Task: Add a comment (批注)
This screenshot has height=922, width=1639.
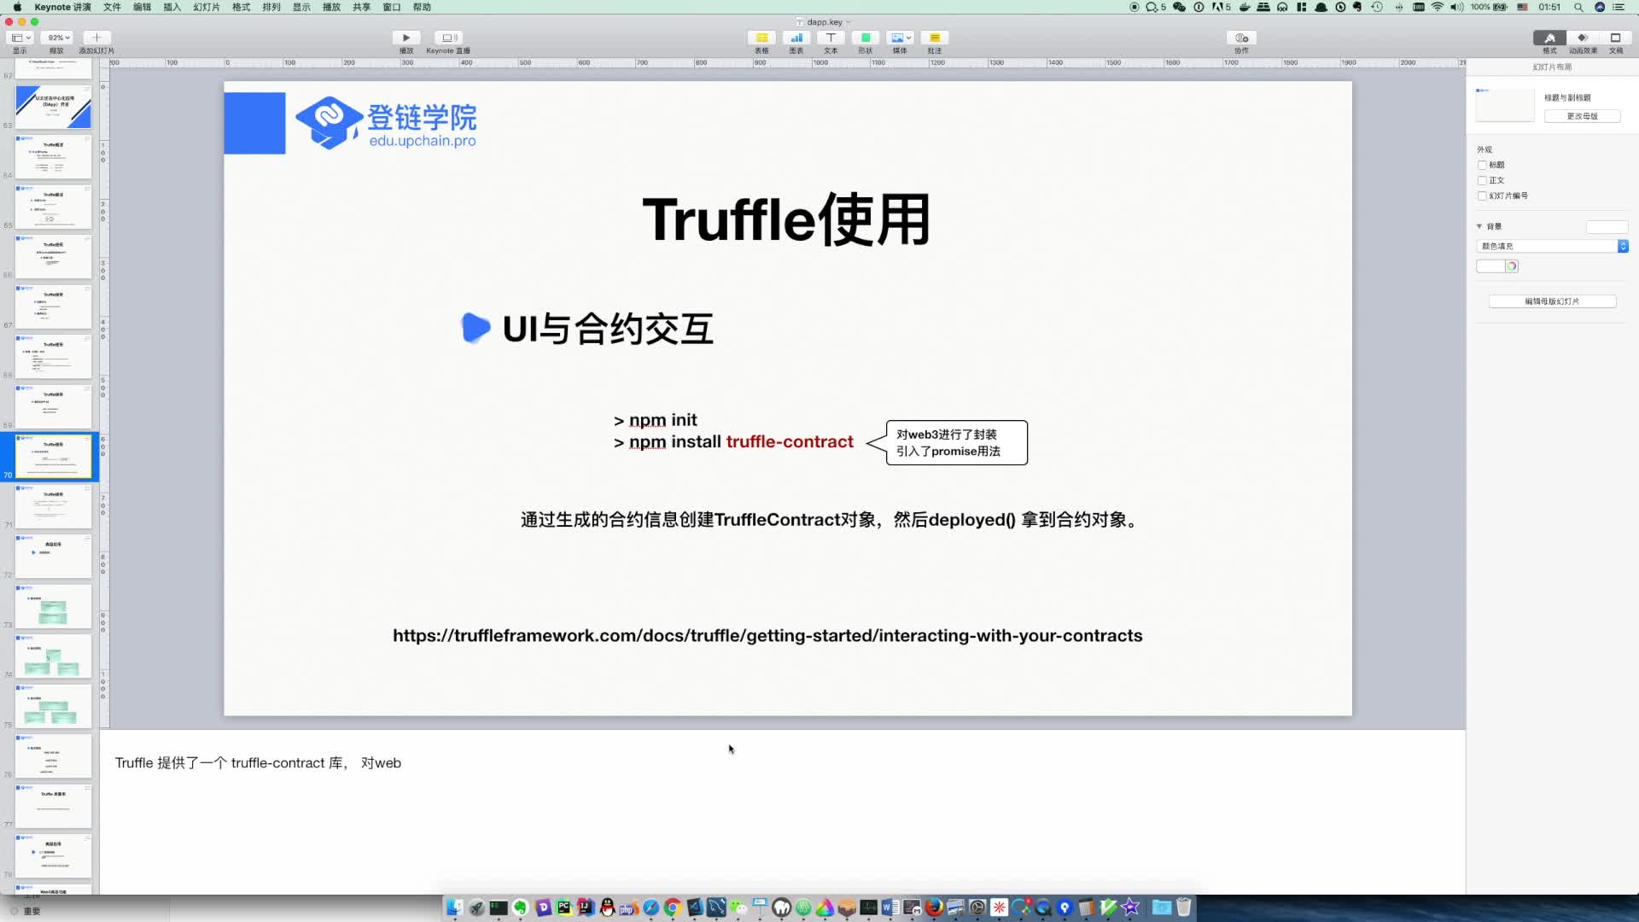Action: [935, 38]
